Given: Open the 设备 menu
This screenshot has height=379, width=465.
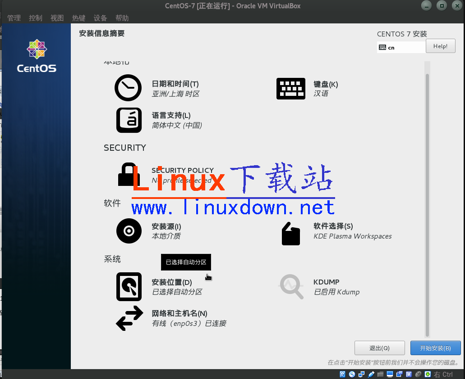Looking at the screenshot, I should pos(100,18).
